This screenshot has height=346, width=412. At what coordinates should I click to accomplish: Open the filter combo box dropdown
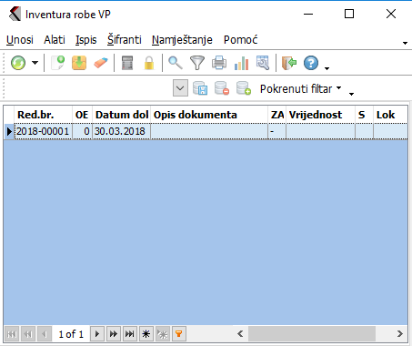[x=180, y=88]
